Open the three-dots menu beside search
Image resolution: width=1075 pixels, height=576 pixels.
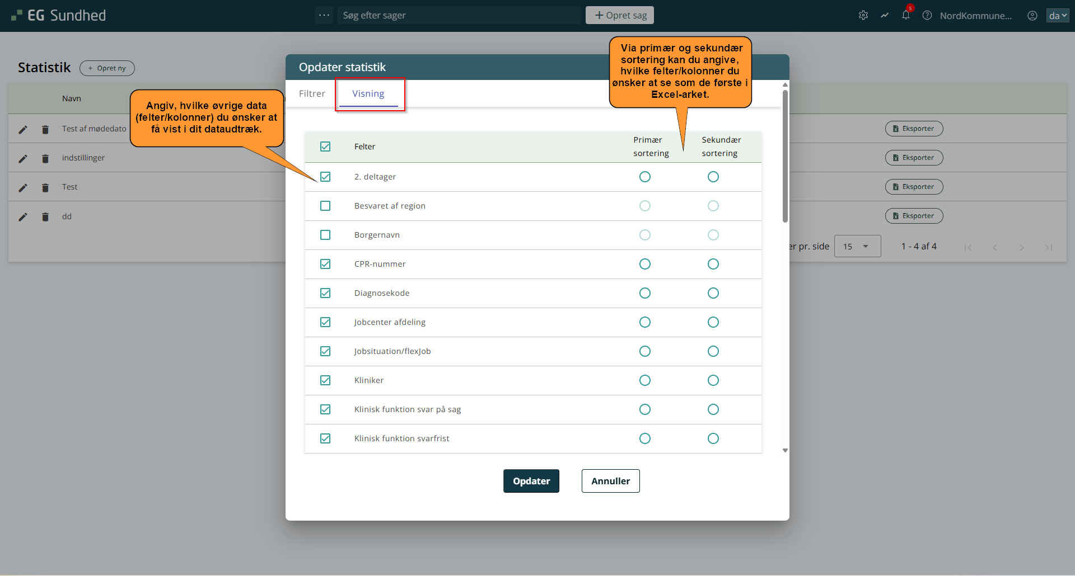point(324,15)
